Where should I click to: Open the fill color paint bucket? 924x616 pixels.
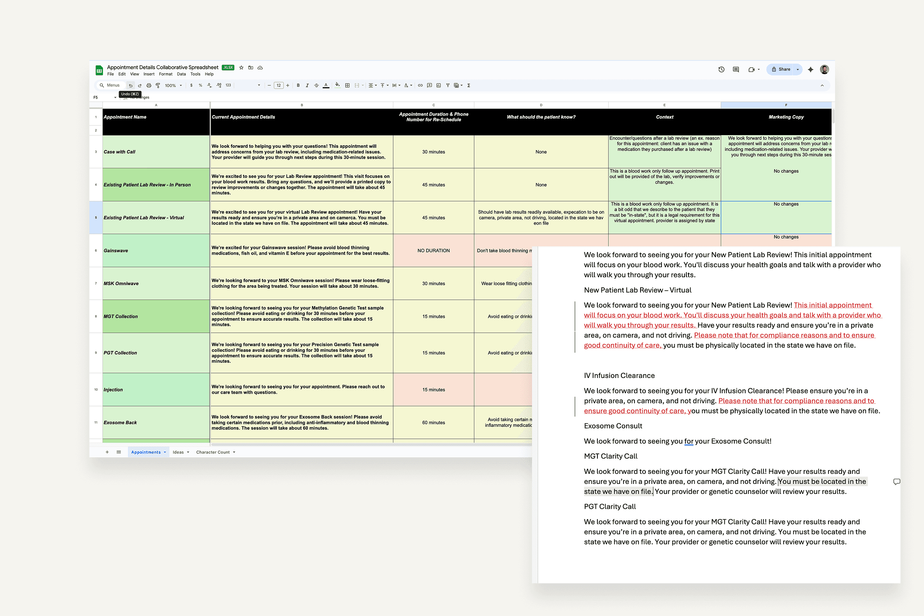337,85
